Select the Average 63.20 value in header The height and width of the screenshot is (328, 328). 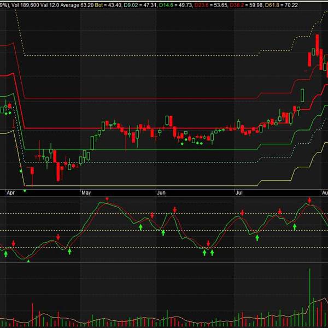[77, 5]
